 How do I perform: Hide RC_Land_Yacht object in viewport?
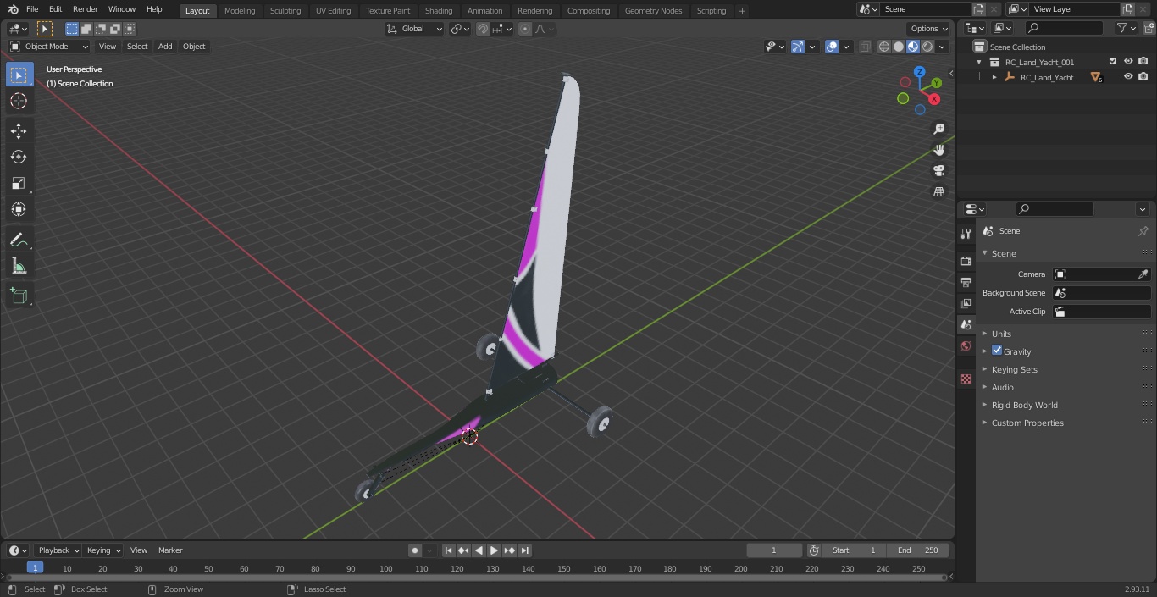[x=1128, y=76]
